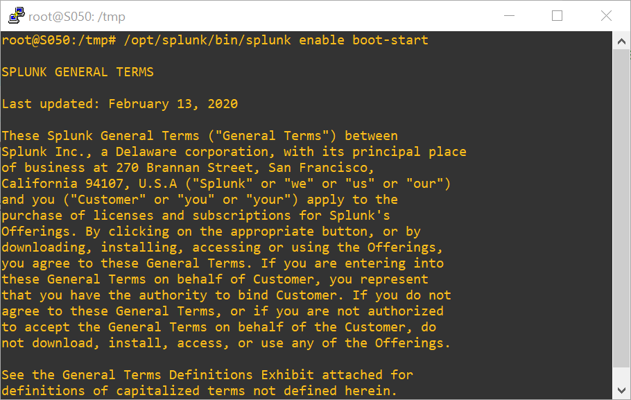Click the not download, install, access line
Viewport: 631px width, 400px height.
(226, 343)
